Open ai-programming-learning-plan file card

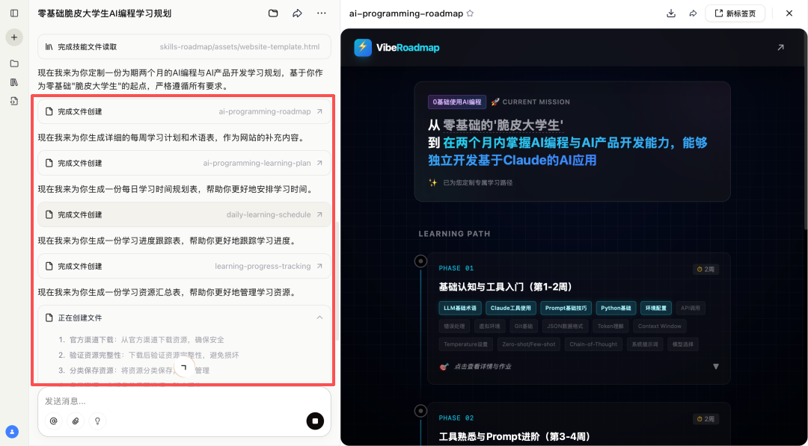point(185,163)
